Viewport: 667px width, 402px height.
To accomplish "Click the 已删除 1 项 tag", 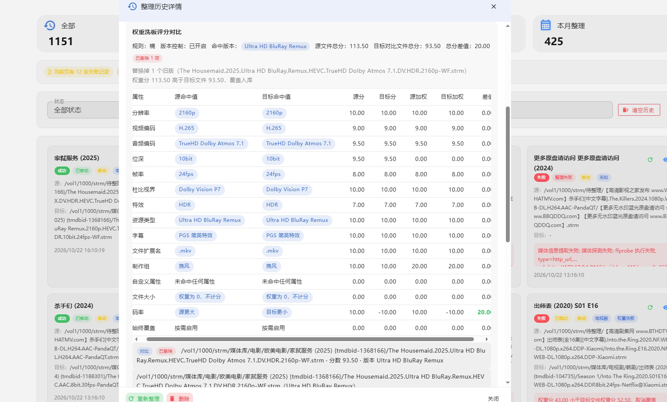I will click(147, 58).
